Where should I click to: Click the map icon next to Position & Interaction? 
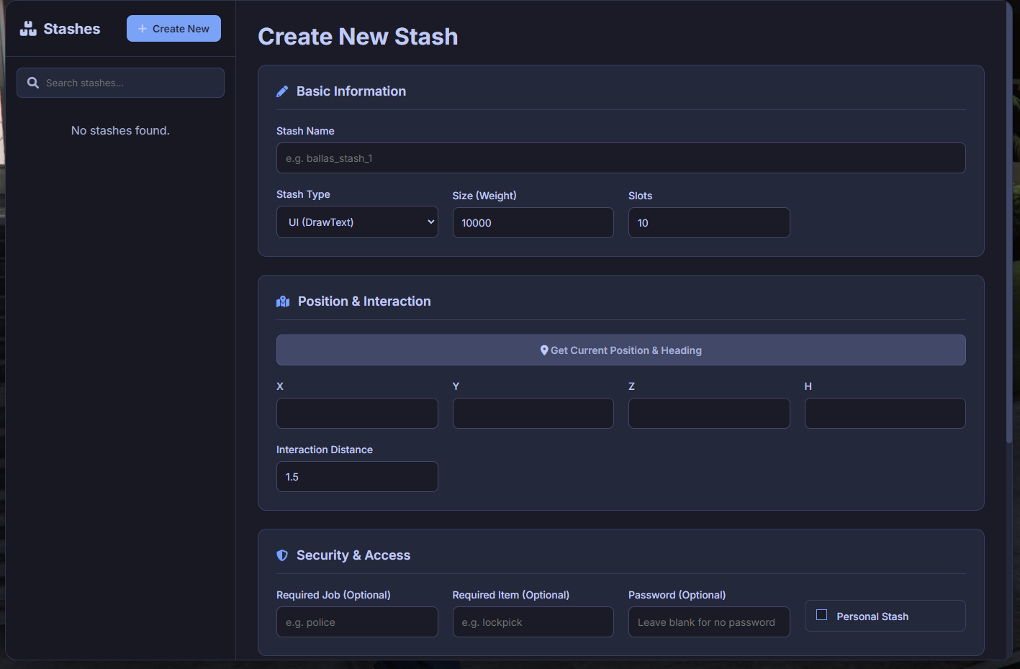coord(282,301)
